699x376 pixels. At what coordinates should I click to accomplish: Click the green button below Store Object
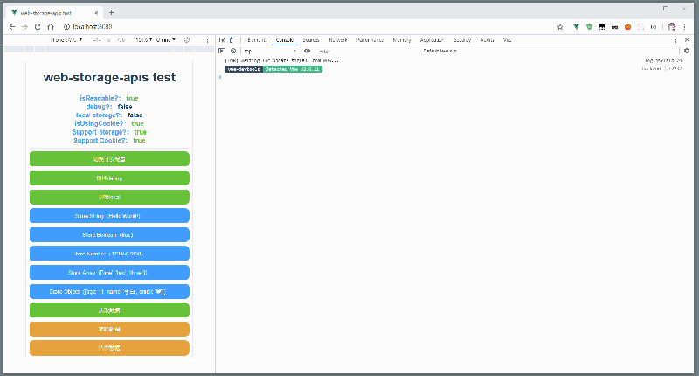point(110,310)
